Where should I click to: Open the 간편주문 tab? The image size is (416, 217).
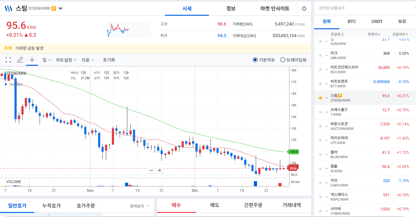(x=253, y=205)
